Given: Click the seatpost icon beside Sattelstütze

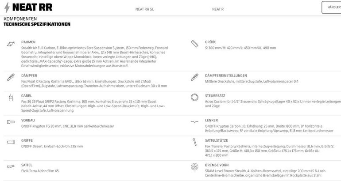Looking at the screenshot, I should click(195, 142).
